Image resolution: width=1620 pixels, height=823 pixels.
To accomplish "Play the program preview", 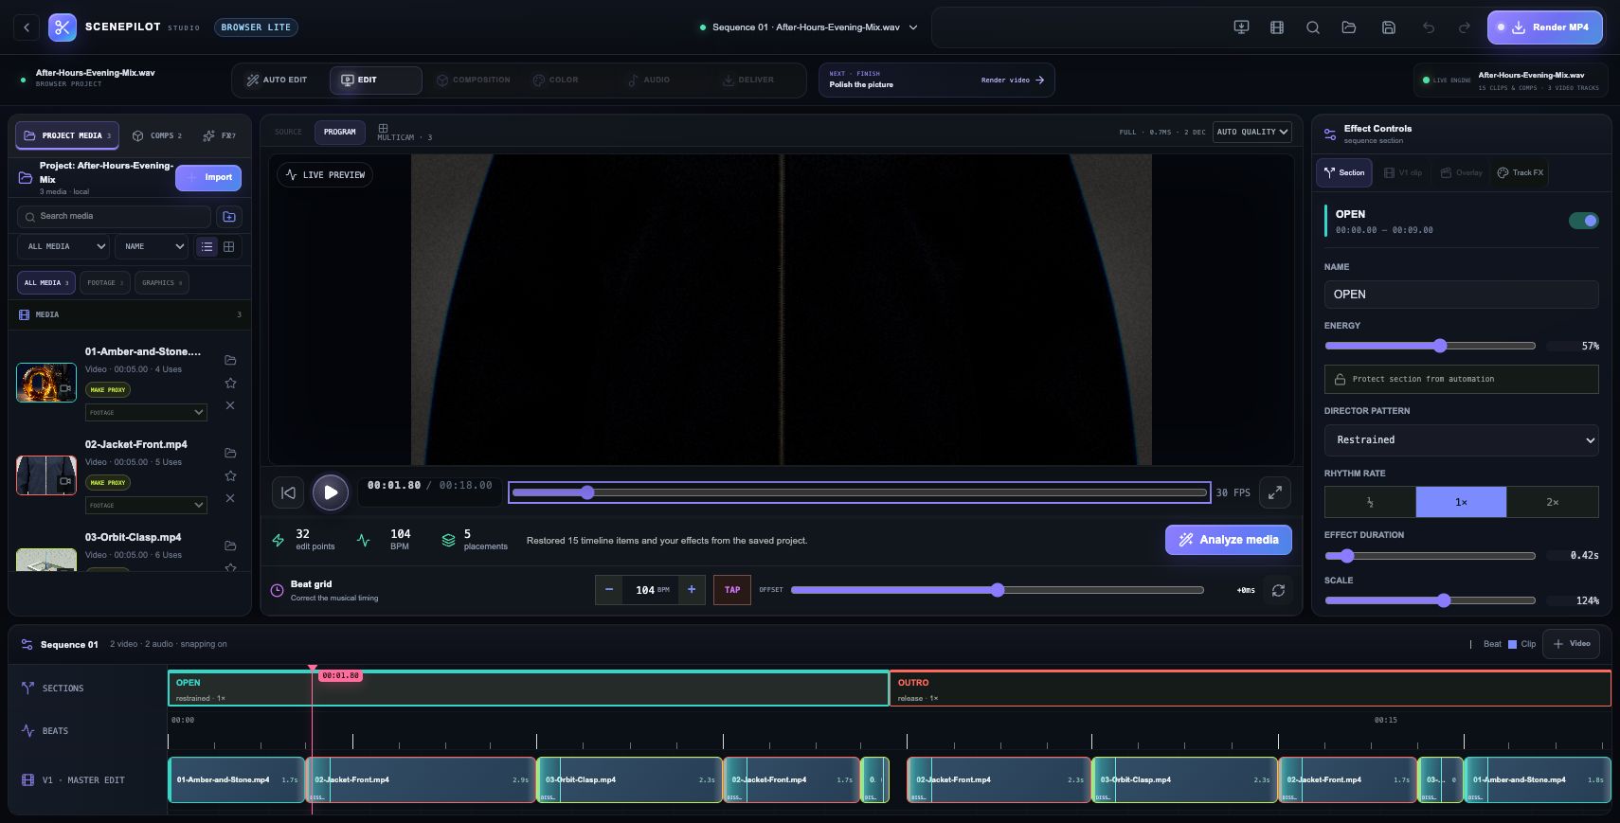I will click(x=331, y=492).
